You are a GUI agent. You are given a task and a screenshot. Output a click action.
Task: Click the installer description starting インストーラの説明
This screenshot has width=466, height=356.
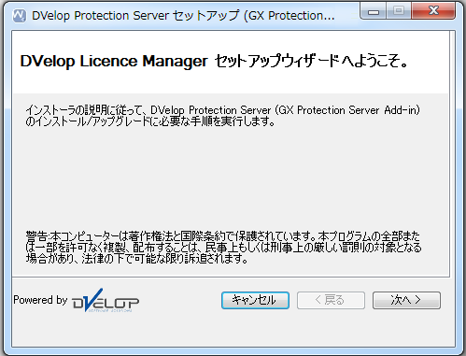point(222,116)
